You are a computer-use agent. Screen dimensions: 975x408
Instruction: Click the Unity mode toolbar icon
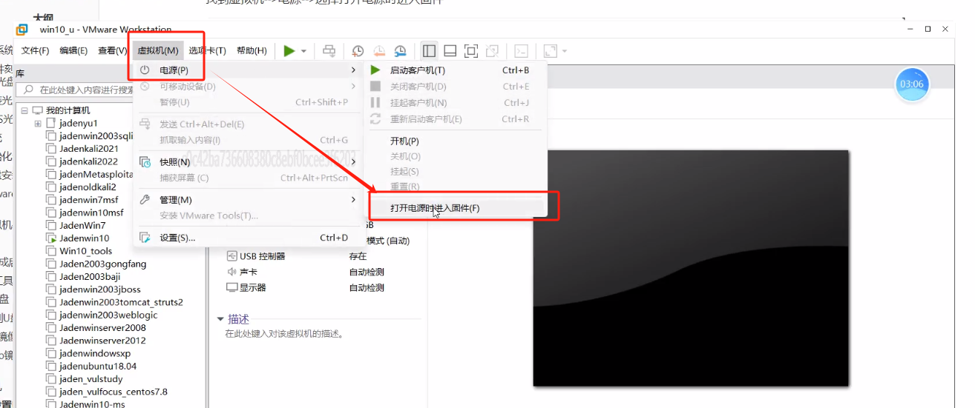(492, 50)
